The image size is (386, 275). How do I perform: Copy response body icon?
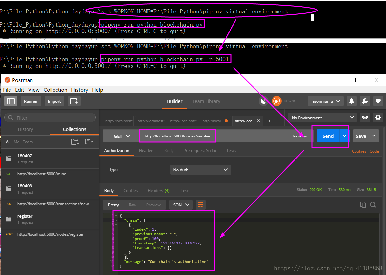coord(363,205)
